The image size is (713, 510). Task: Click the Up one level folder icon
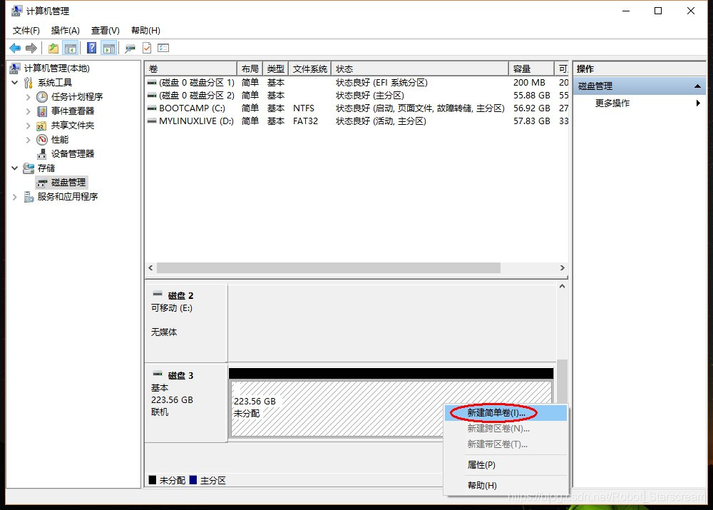tap(53, 49)
